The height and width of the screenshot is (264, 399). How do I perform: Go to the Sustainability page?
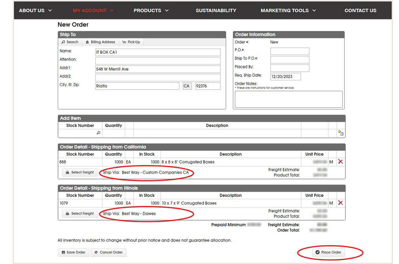click(x=216, y=10)
